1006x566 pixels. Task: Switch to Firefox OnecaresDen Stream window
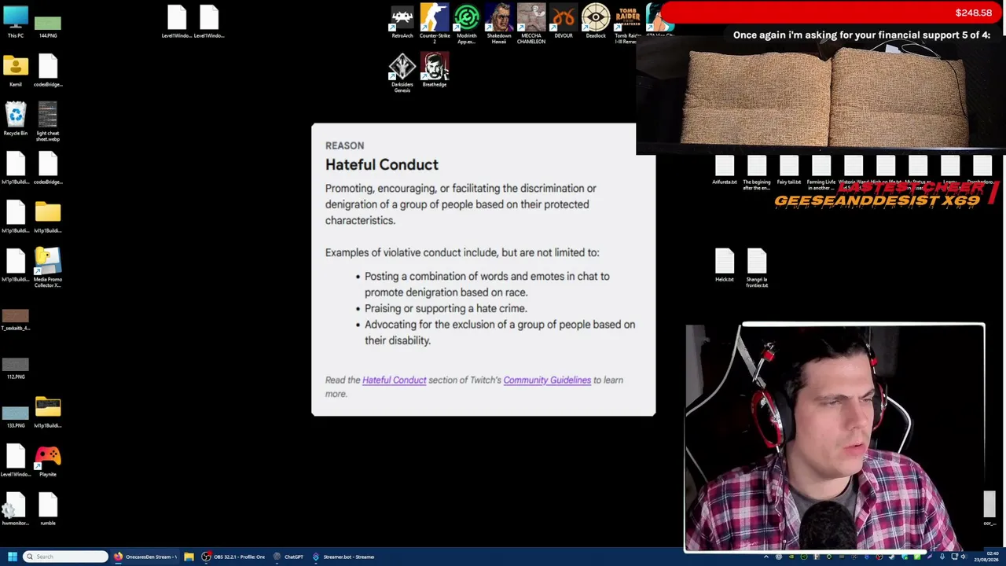coord(146,557)
